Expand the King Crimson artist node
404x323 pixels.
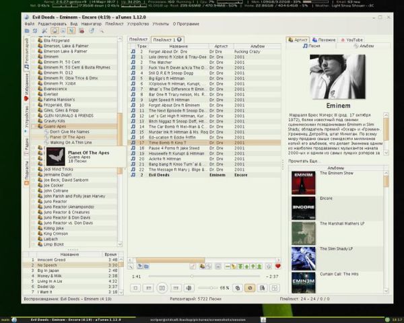pyautogui.click(x=34, y=234)
